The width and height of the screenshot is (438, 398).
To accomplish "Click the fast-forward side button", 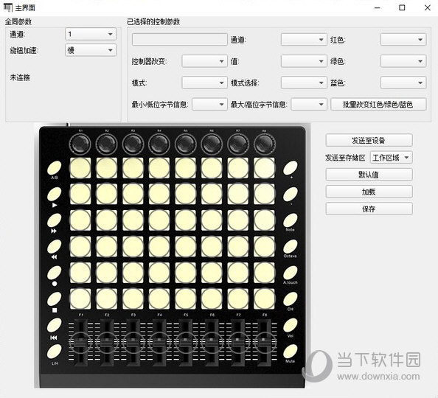I will point(54,220).
